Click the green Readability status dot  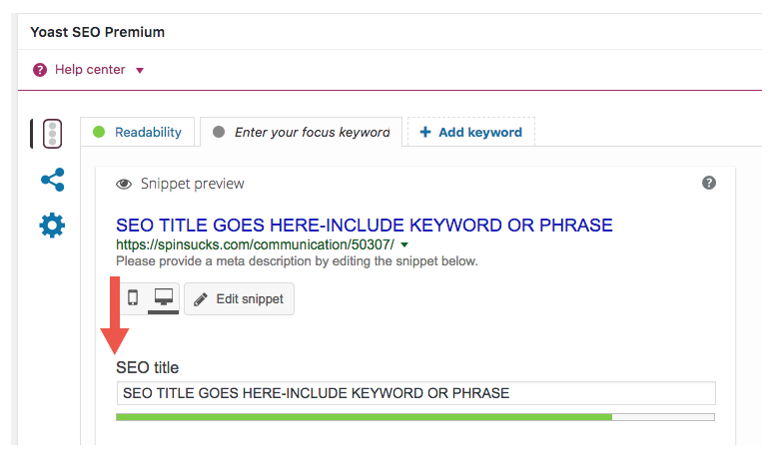click(99, 132)
